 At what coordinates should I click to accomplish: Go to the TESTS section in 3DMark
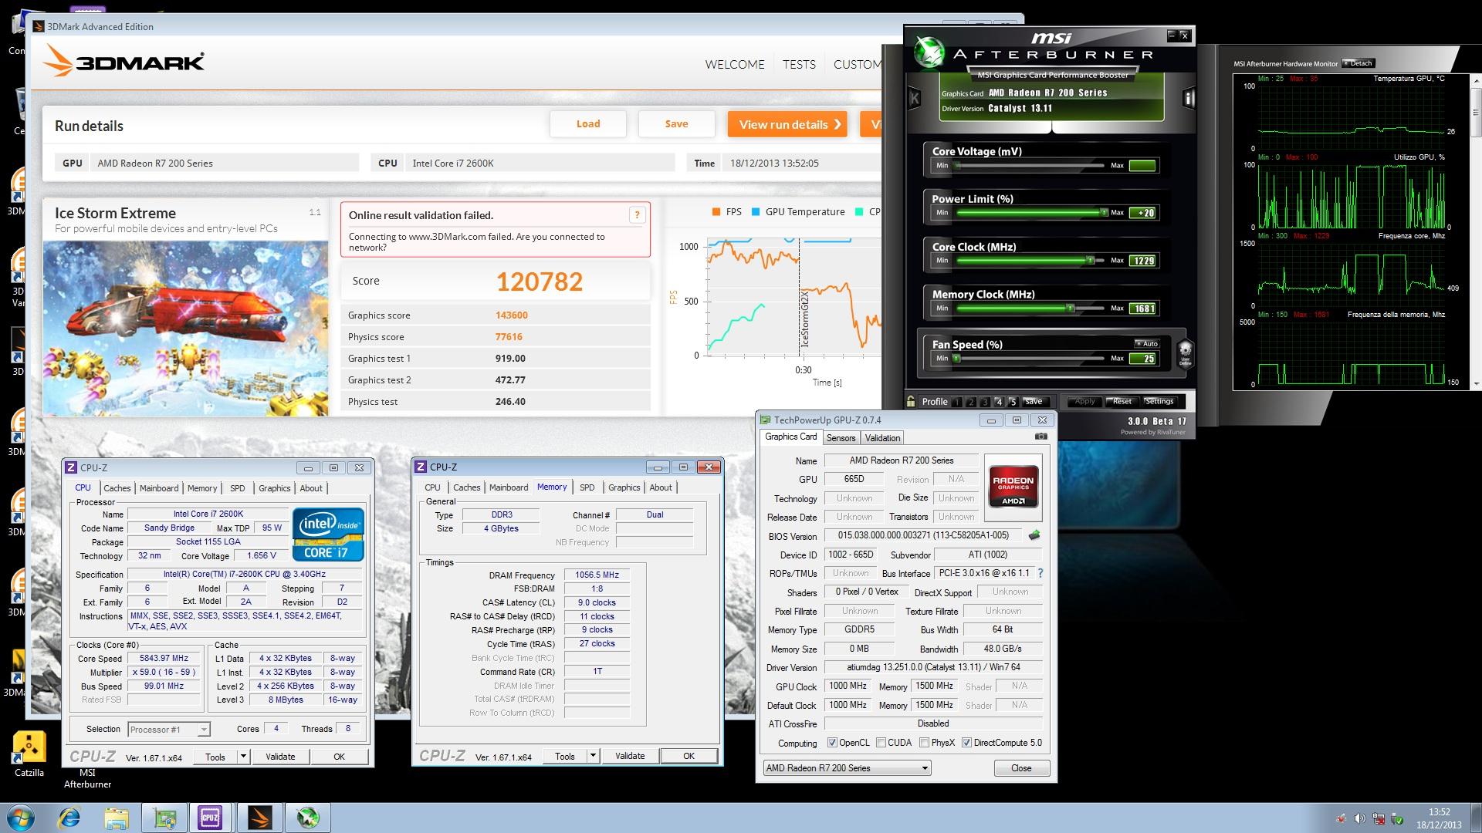click(x=799, y=65)
